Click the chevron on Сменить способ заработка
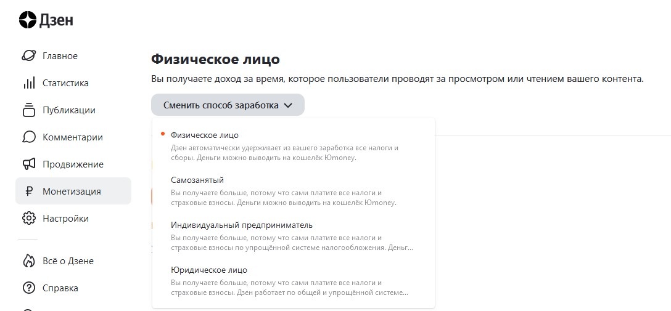 tap(288, 105)
